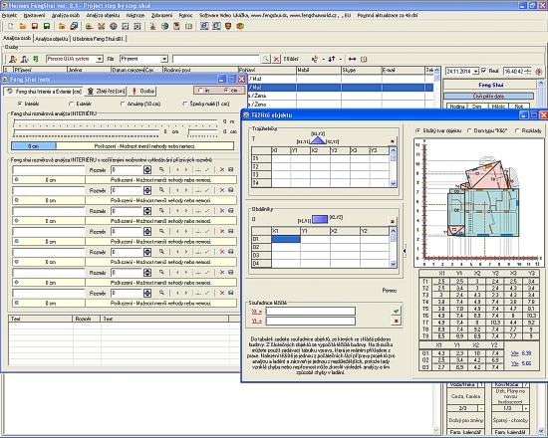
Task: Open the Projekt menu
Action: [x=9, y=15]
